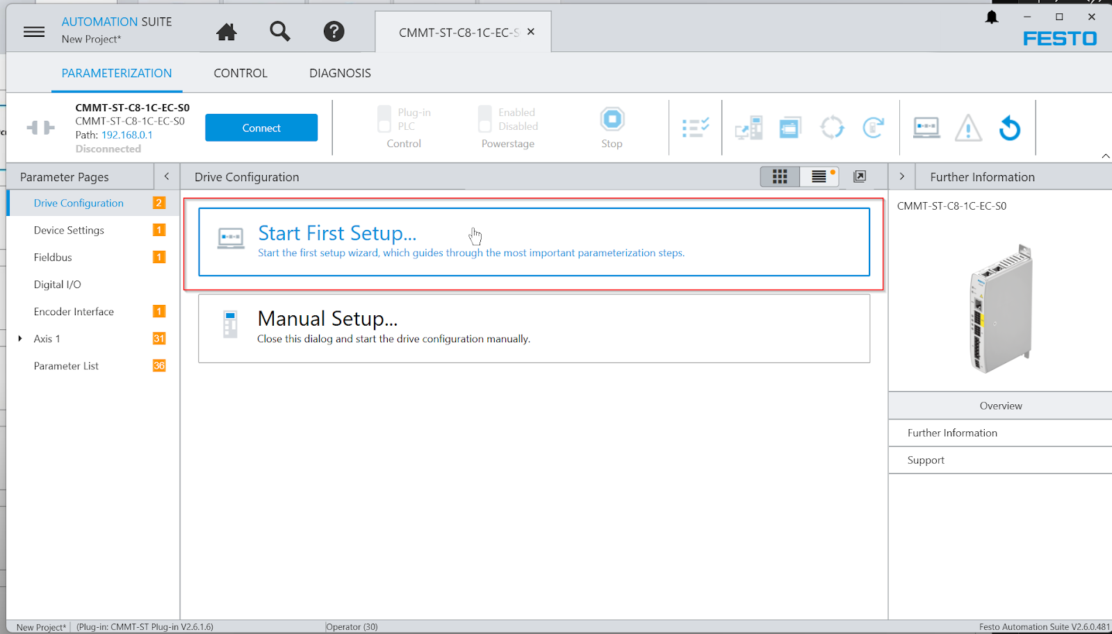Image resolution: width=1112 pixels, height=634 pixels.
Task: Click the Stop icon
Action: 612,119
